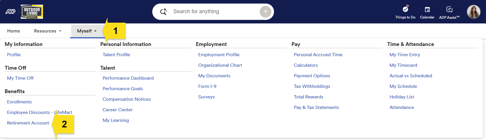
Task: Open Things to Do checkmark icon
Action: (405, 9)
